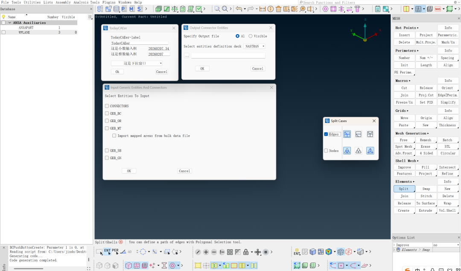
Task: Expand the Mesh Generation group arrow
Action: pyautogui.click(x=428, y=134)
